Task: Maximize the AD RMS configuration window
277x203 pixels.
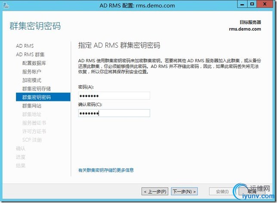Action: [x=252, y=4]
